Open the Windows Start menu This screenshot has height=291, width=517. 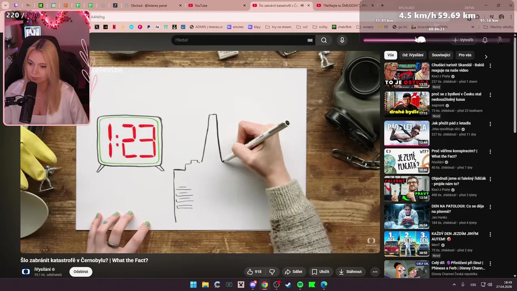point(193,285)
